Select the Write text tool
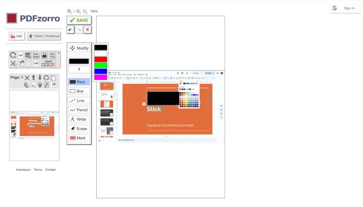Viewport: 363px width, 207px height. point(79,119)
